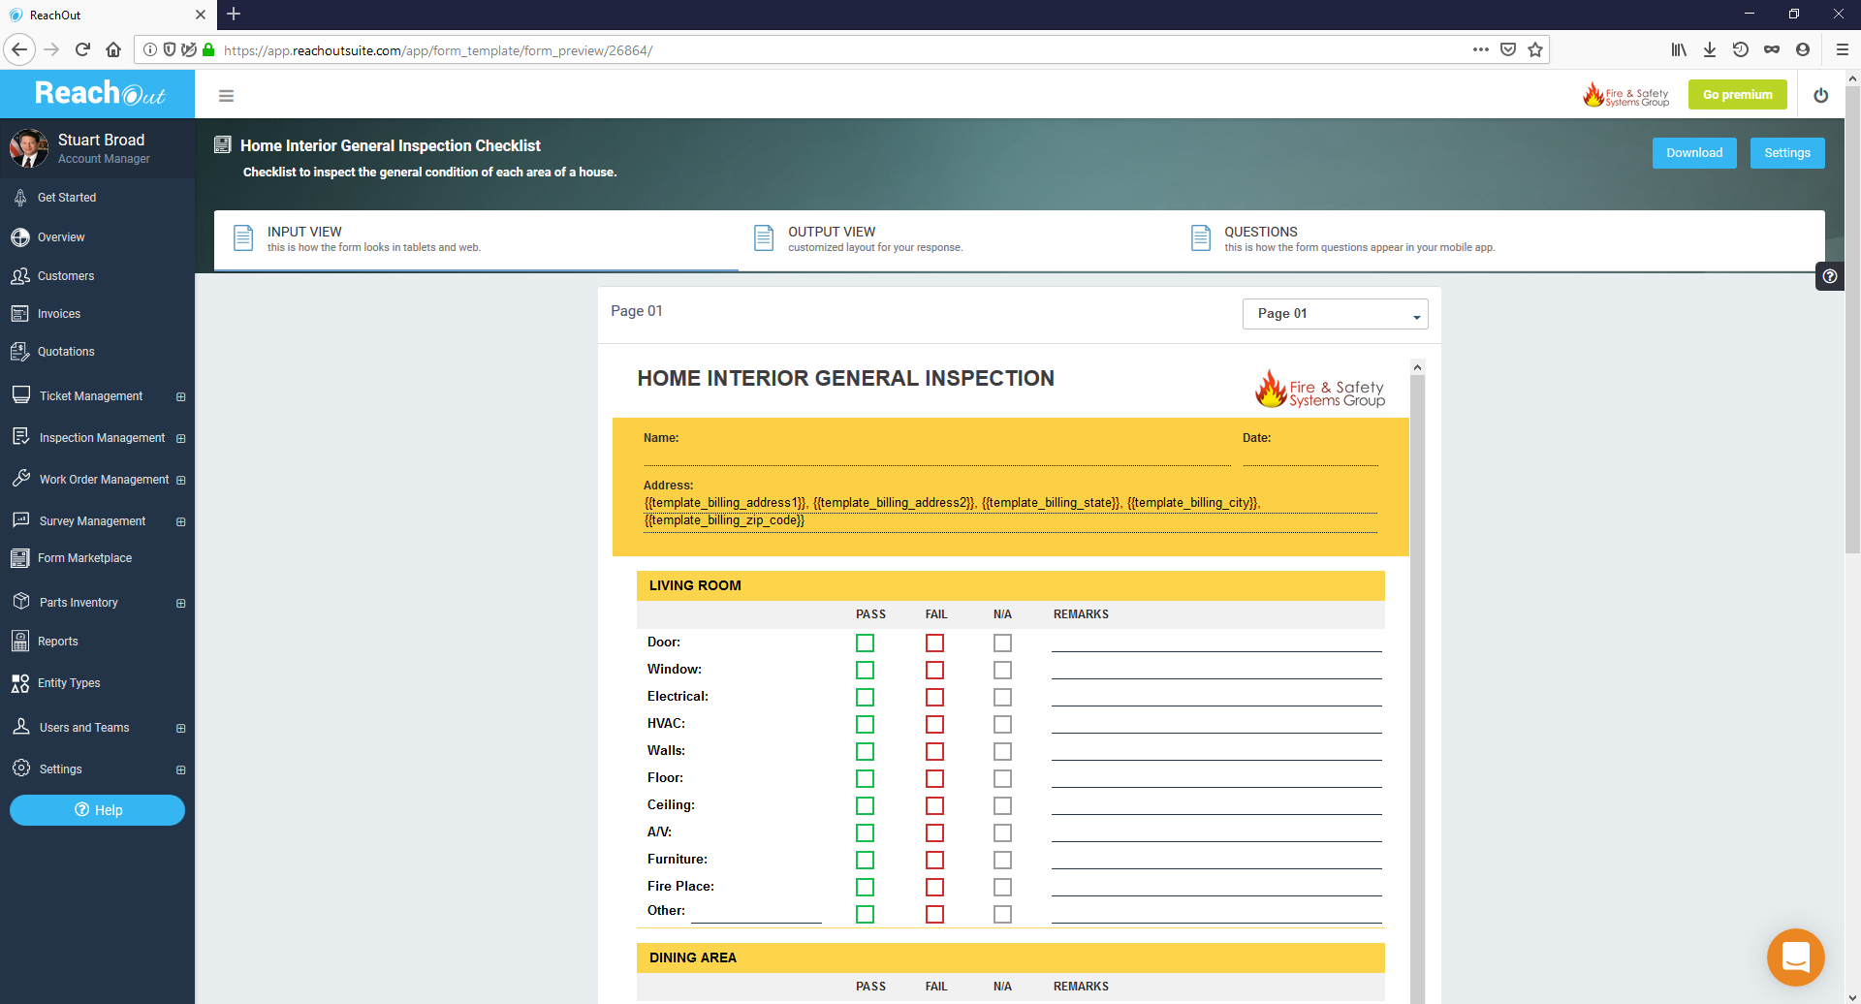Open the help question mark side tab
Screen dimensions: 1861x1004
click(1829, 276)
